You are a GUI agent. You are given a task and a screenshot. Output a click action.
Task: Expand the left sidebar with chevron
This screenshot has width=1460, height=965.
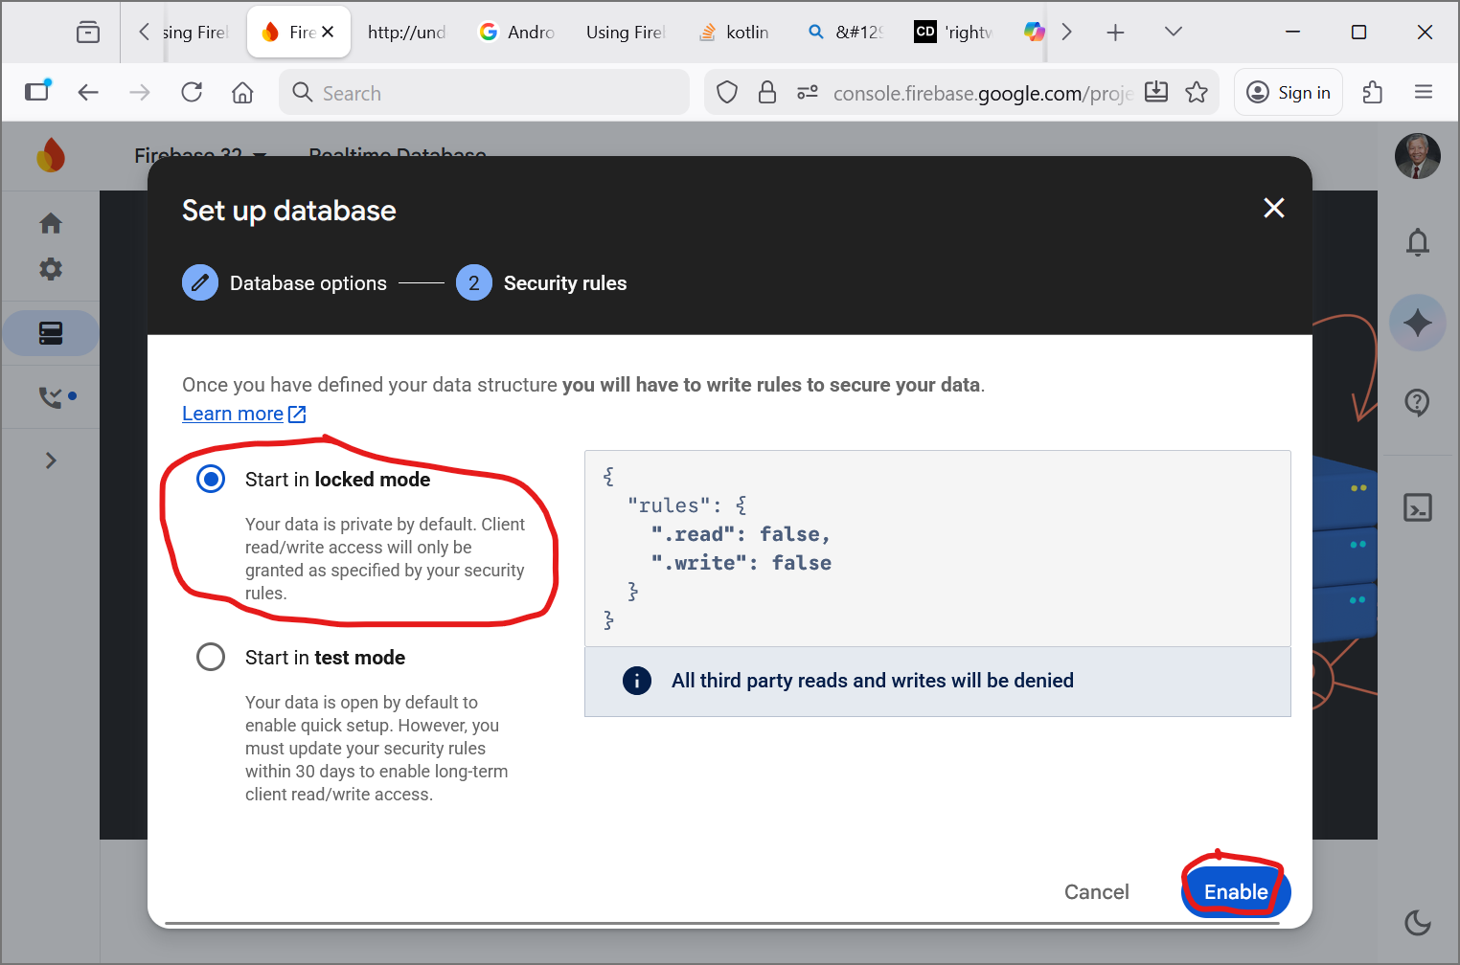[51, 460]
